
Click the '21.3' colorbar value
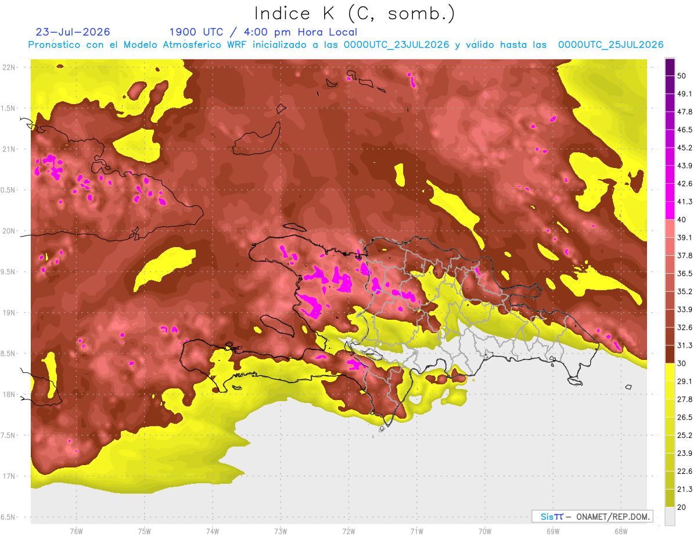click(x=684, y=489)
